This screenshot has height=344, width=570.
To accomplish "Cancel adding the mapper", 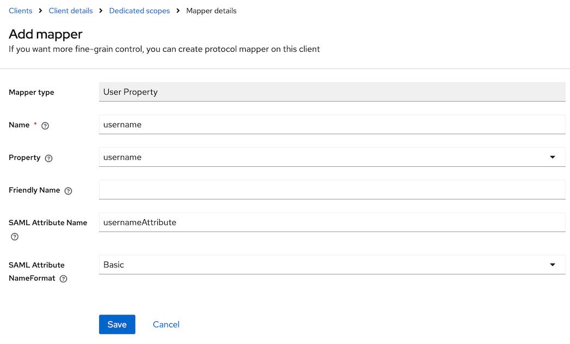I will 166,324.
